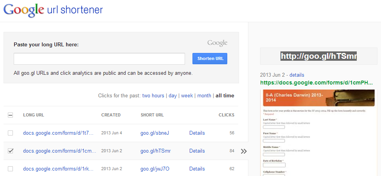381x176 pixels.
Task: Open short URL goo.gl/jwJ7O
Action: tap(155, 169)
